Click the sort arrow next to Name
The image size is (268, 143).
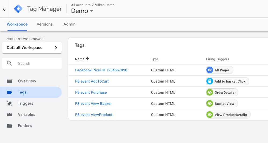(x=88, y=59)
